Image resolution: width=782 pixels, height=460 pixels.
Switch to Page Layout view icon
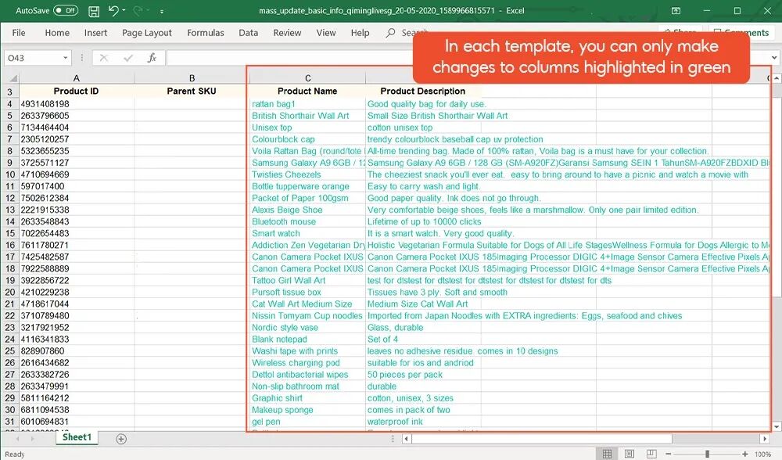click(630, 454)
